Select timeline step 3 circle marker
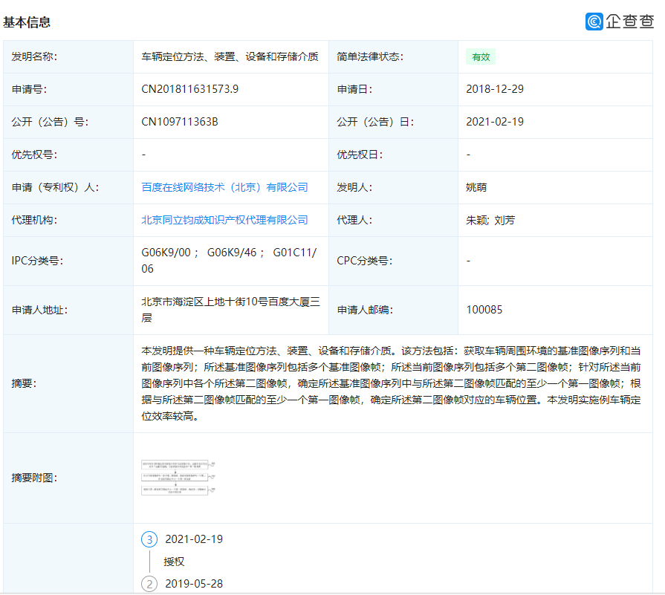Image resolution: width=665 pixels, height=595 pixels. [x=149, y=539]
